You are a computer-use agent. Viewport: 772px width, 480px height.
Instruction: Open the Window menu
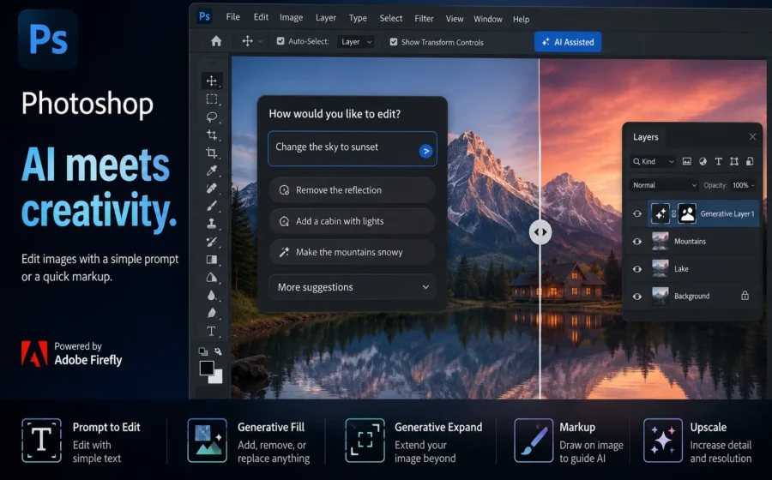488,19
